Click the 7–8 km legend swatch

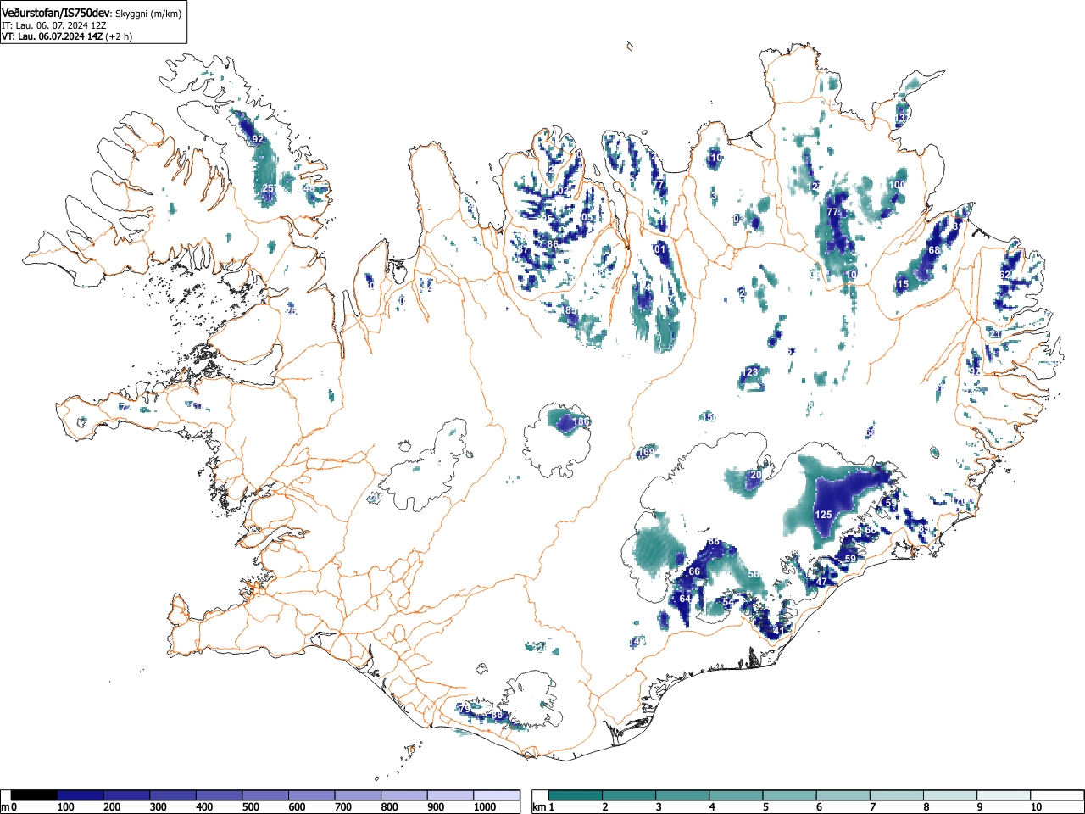point(897,795)
